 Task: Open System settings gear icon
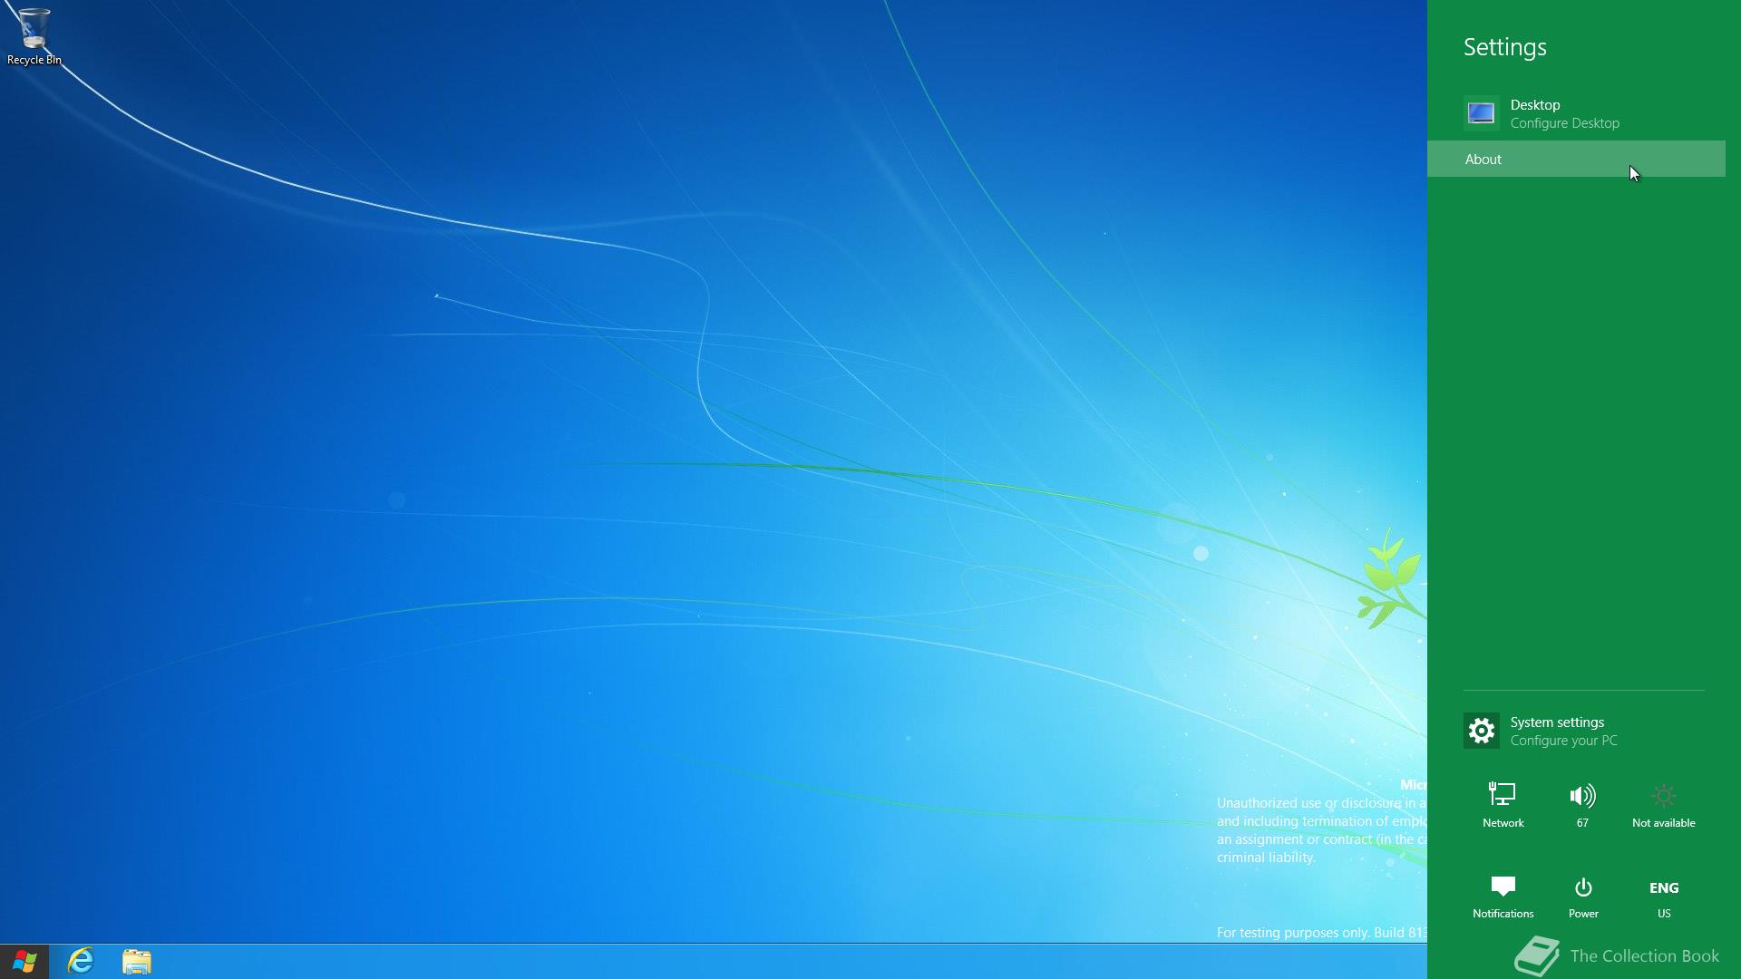[x=1481, y=731]
